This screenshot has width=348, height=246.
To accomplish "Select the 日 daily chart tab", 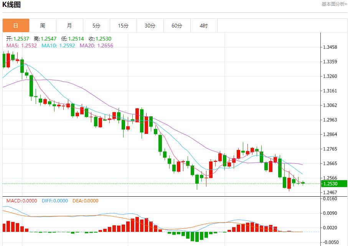I will [x=16, y=26].
